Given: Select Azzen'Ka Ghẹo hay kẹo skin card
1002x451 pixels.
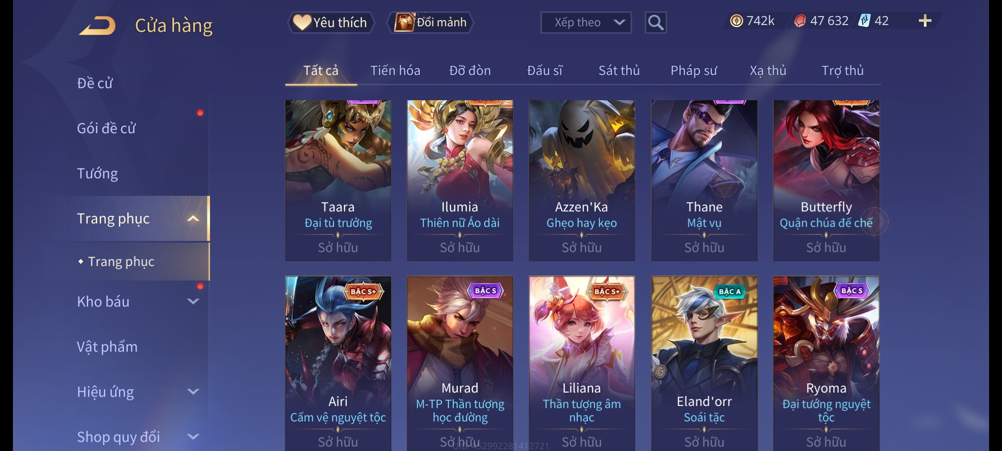Looking at the screenshot, I should tap(582, 180).
